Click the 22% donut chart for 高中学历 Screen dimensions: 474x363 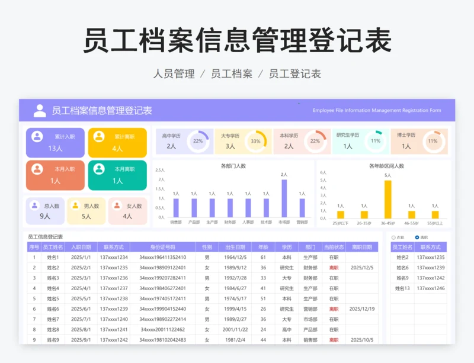click(x=198, y=141)
